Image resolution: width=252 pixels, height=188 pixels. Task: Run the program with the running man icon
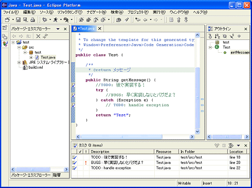(56, 20)
